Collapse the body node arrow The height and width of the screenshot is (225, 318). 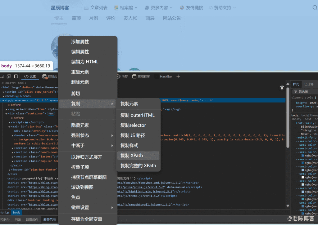coord(3,100)
